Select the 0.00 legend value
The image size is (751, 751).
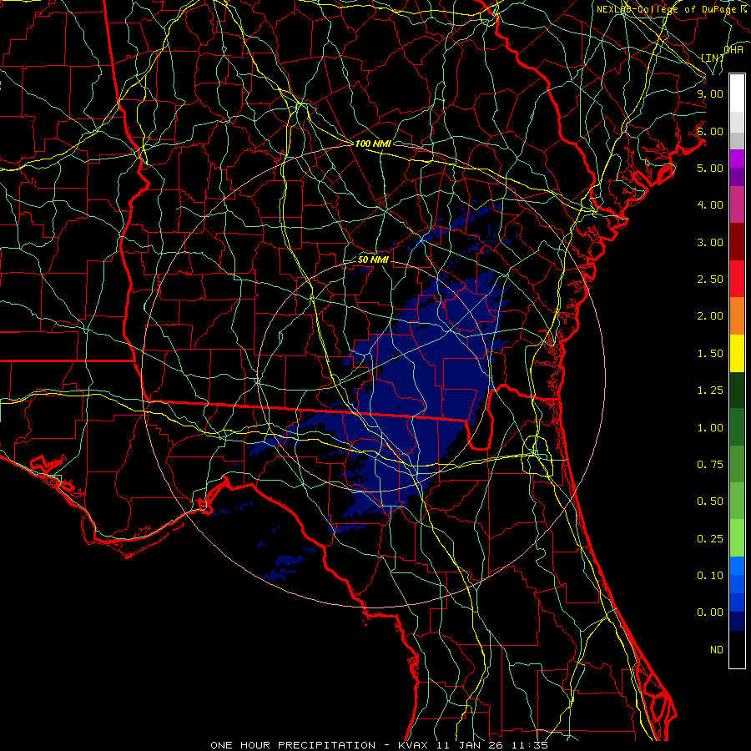[x=710, y=612]
